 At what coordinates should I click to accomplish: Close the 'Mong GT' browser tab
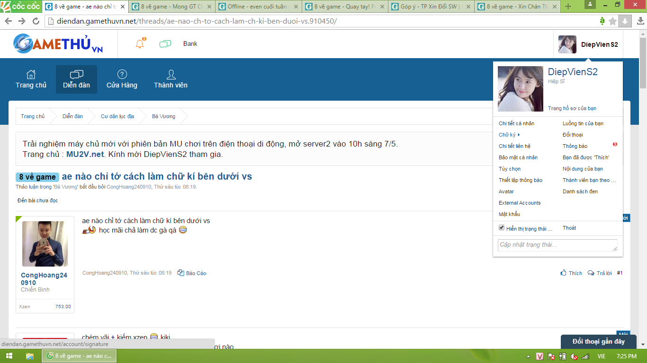(208, 7)
